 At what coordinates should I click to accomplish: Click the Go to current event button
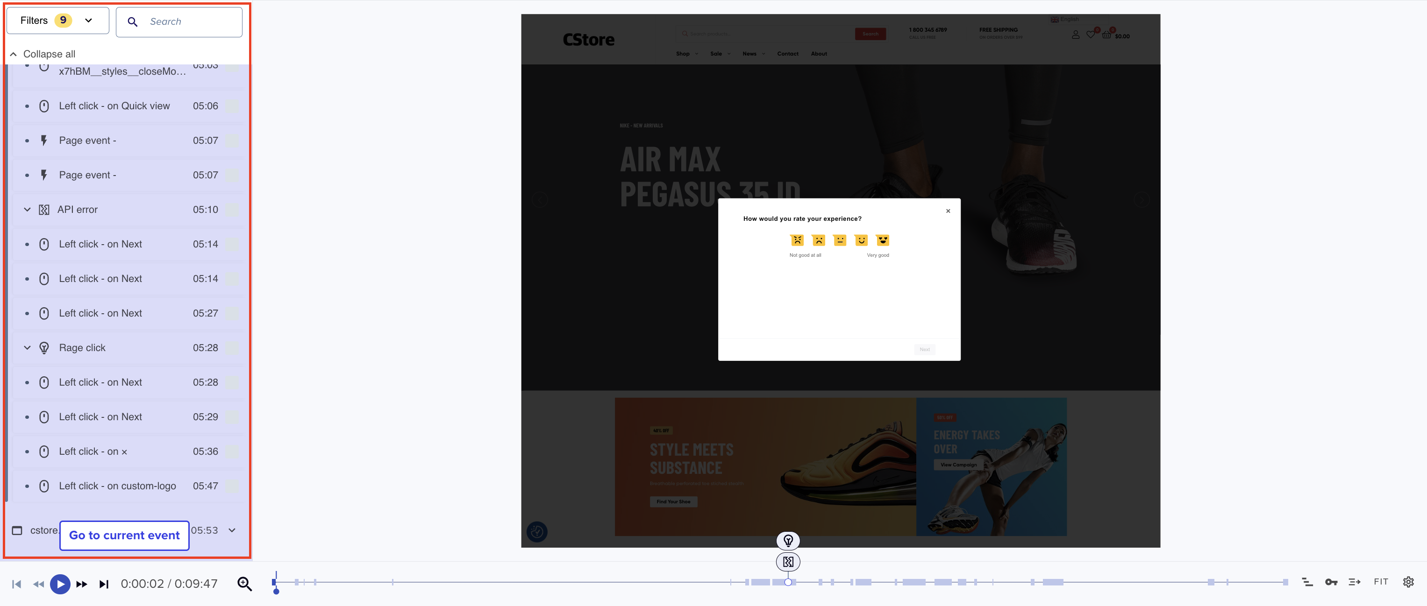tap(125, 536)
